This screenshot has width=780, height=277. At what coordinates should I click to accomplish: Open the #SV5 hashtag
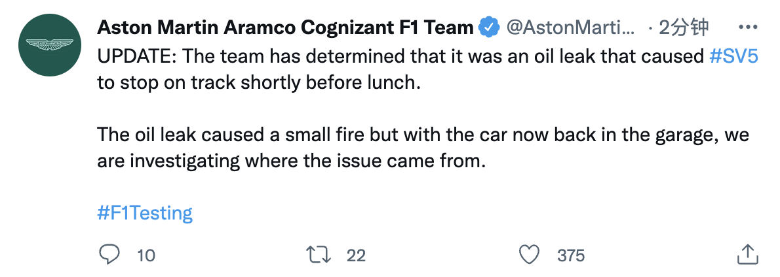pos(733,57)
